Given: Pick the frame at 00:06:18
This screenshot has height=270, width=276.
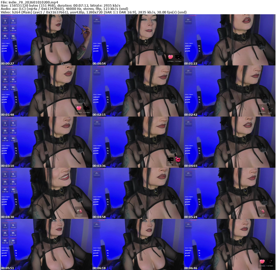Looking at the screenshot, I should click(138, 244).
